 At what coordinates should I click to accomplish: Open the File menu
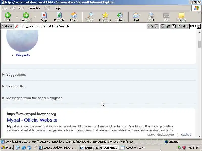pyautogui.click(x=4, y=8)
